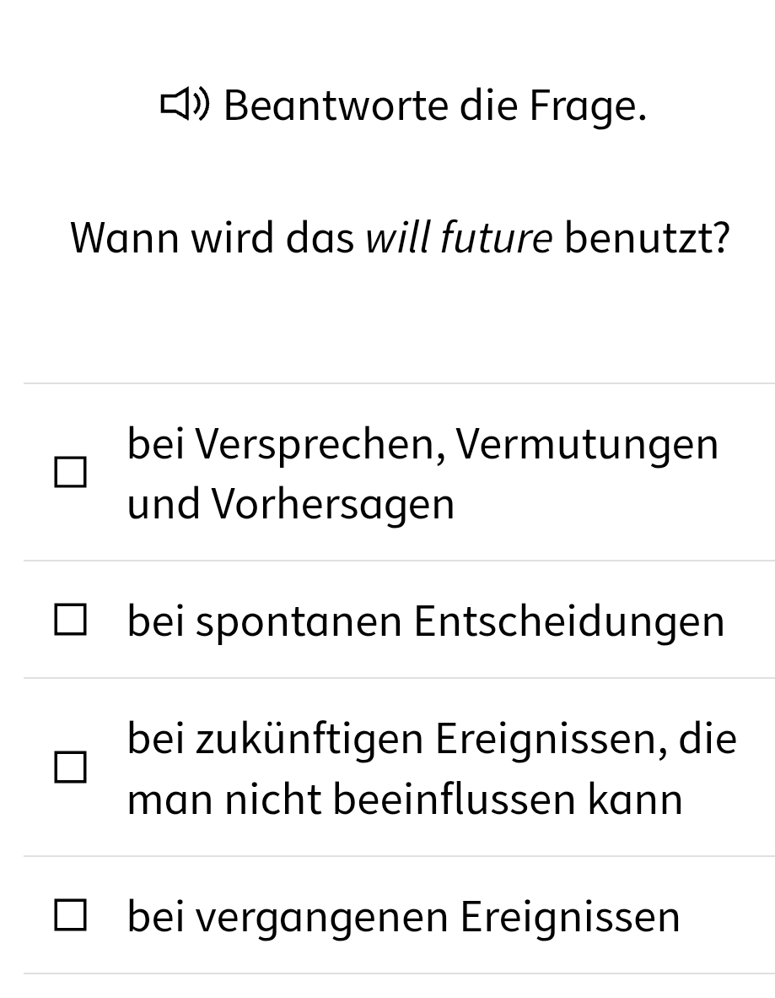Click the answer text 'bei vergangenen Ereignissen'

tap(403, 916)
